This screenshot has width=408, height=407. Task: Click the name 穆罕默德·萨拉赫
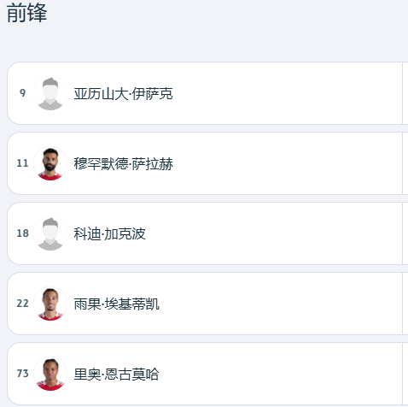(x=123, y=164)
